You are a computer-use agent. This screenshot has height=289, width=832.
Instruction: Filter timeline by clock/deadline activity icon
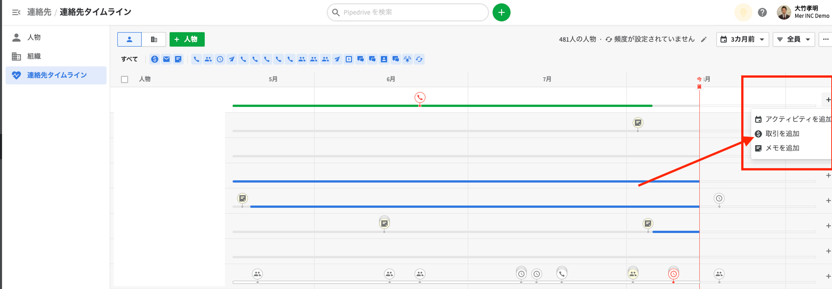click(x=220, y=59)
